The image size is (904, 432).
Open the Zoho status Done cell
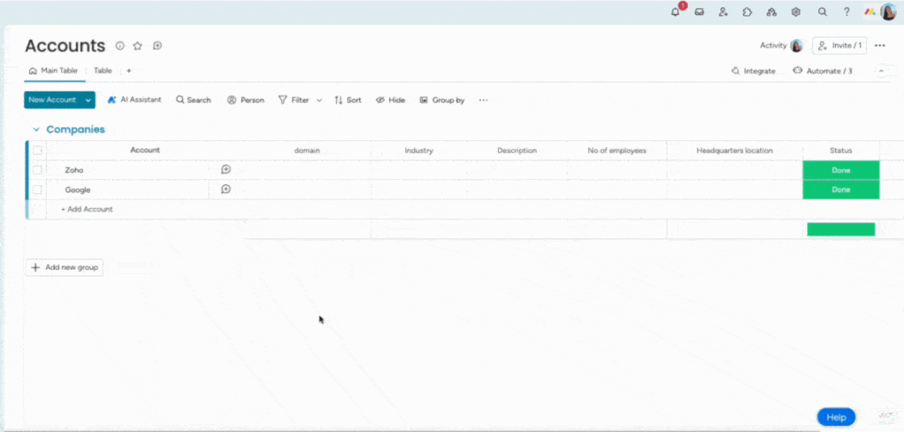[x=840, y=170]
